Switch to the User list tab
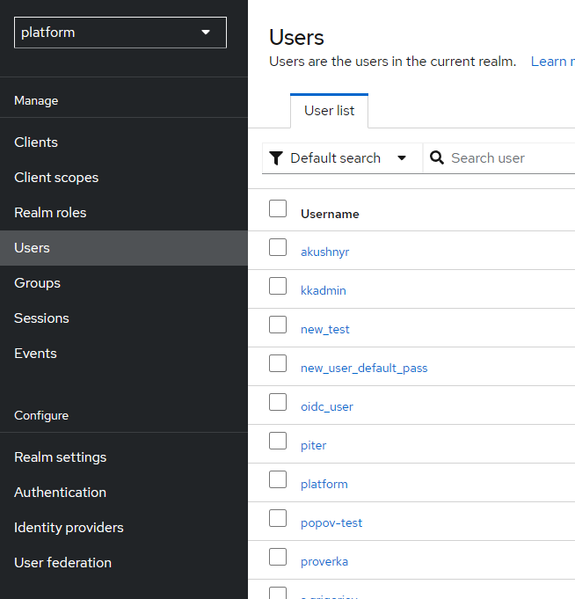Image resolution: width=575 pixels, height=599 pixels. (329, 111)
